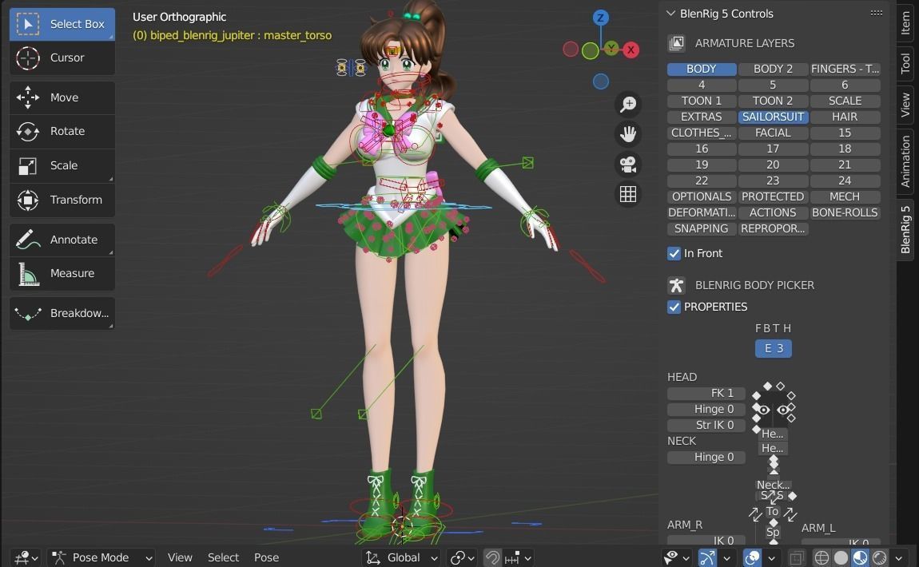Click the right eye picker icon
Image resolution: width=919 pixels, height=567 pixels.
click(x=783, y=410)
